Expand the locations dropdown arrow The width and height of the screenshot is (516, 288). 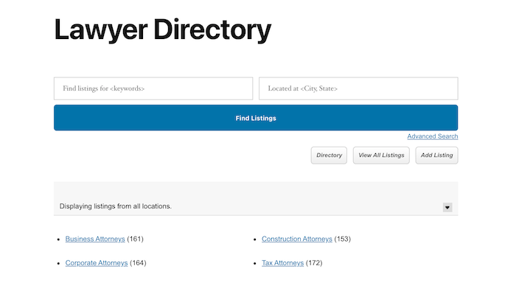click(x=447, y=208)
